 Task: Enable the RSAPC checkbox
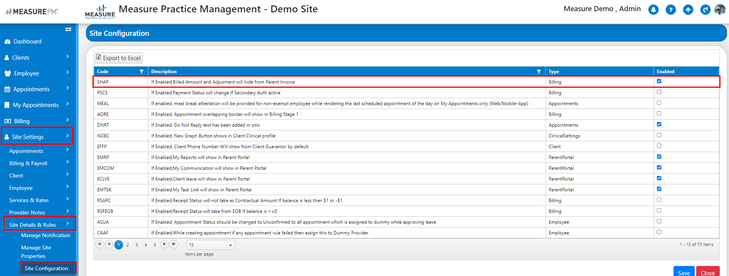tap(659, 200)
